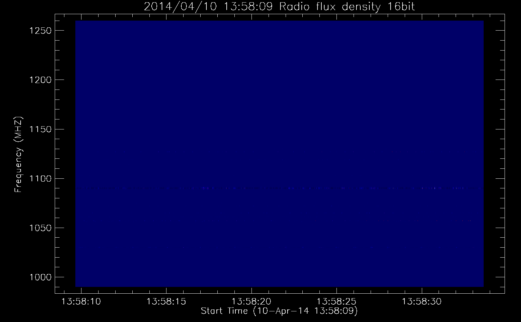Click the plot title "2014/04/10 13:58:09 Radio flux density 16bit"
Screen dimensions: 521x322
pos(279,7)
